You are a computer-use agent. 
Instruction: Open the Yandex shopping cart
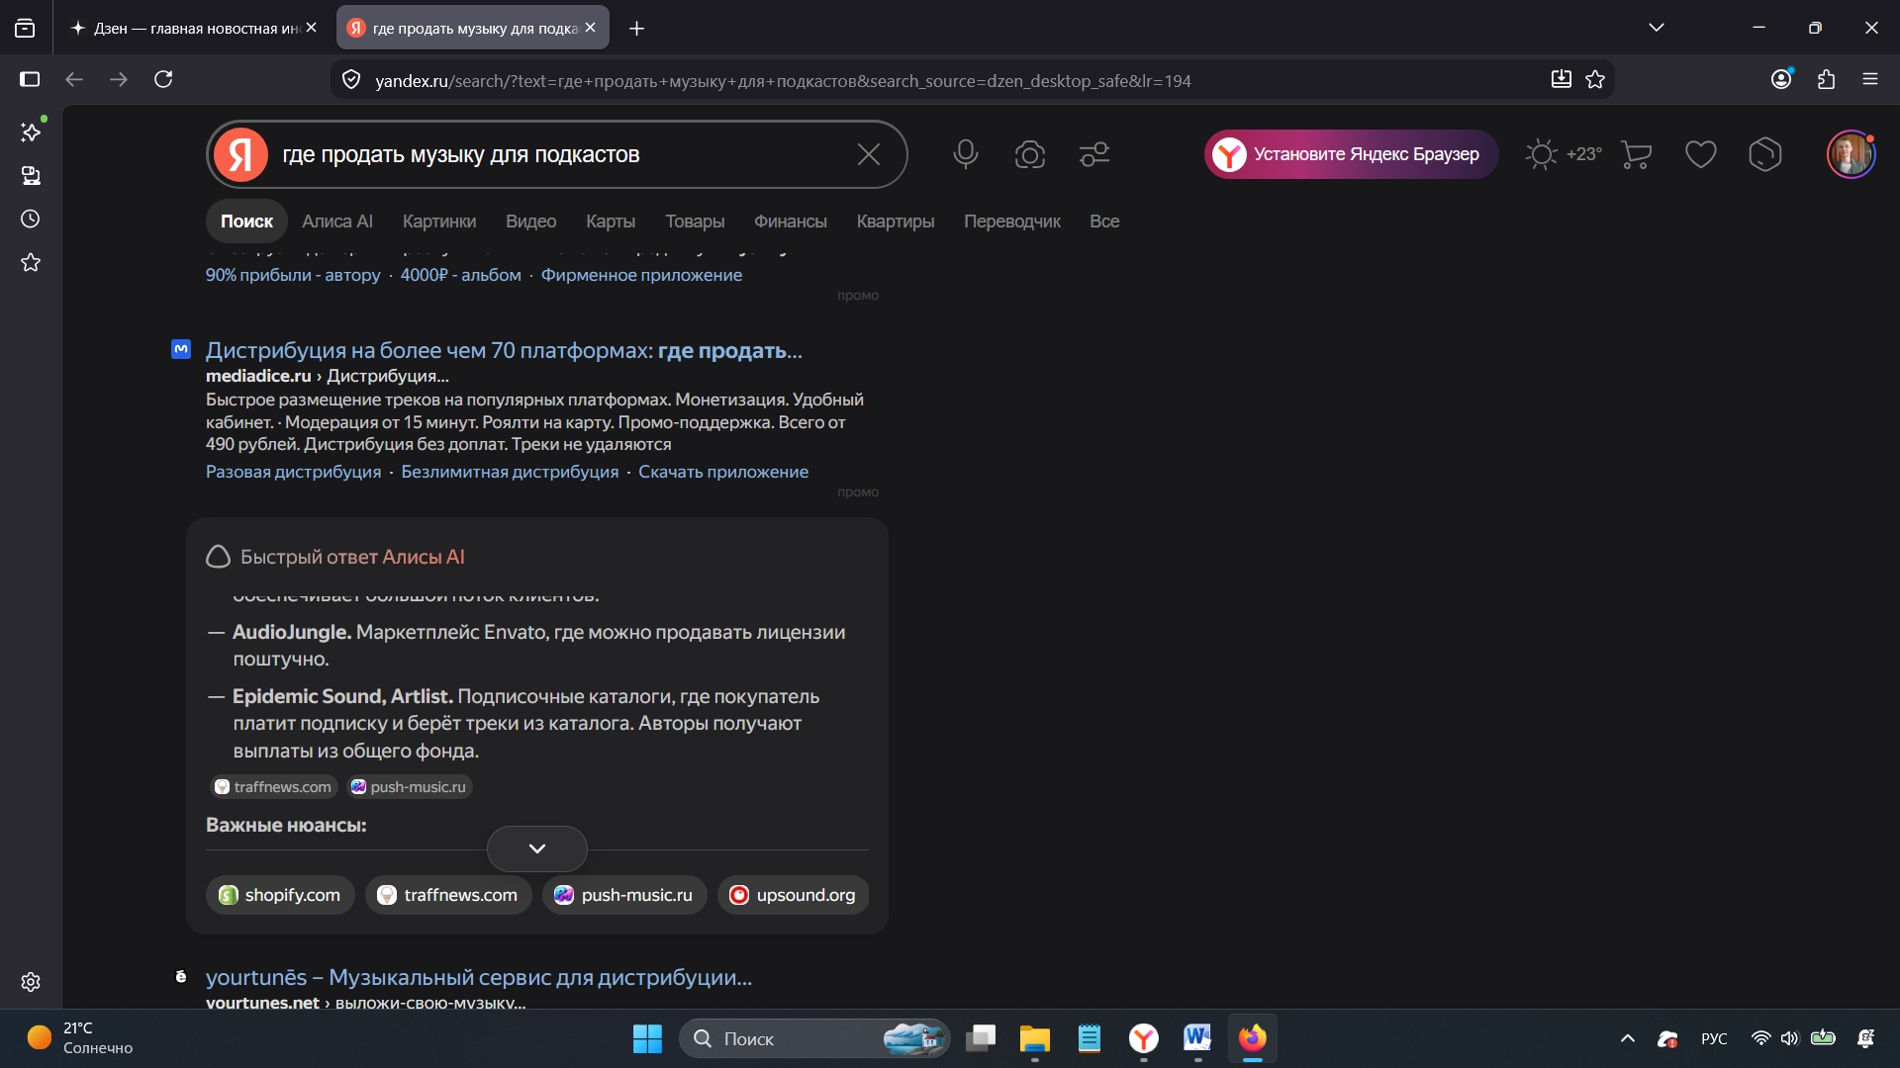pos(1637,154)
